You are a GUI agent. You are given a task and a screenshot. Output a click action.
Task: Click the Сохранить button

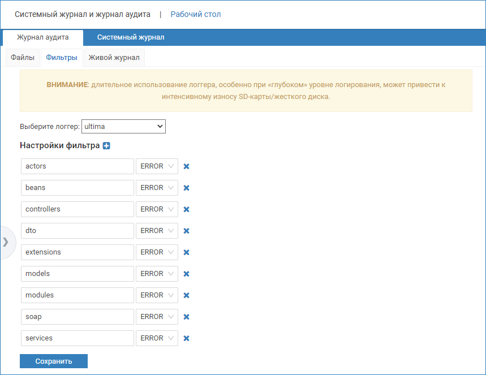pyautogui.click(x=53, y=361)
